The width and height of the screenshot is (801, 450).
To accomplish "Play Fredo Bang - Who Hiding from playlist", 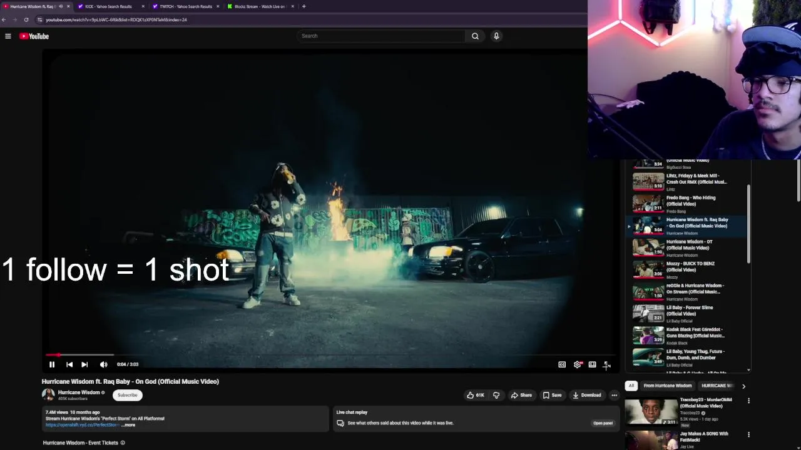I will pyautogui.click(x=688, y=204).
